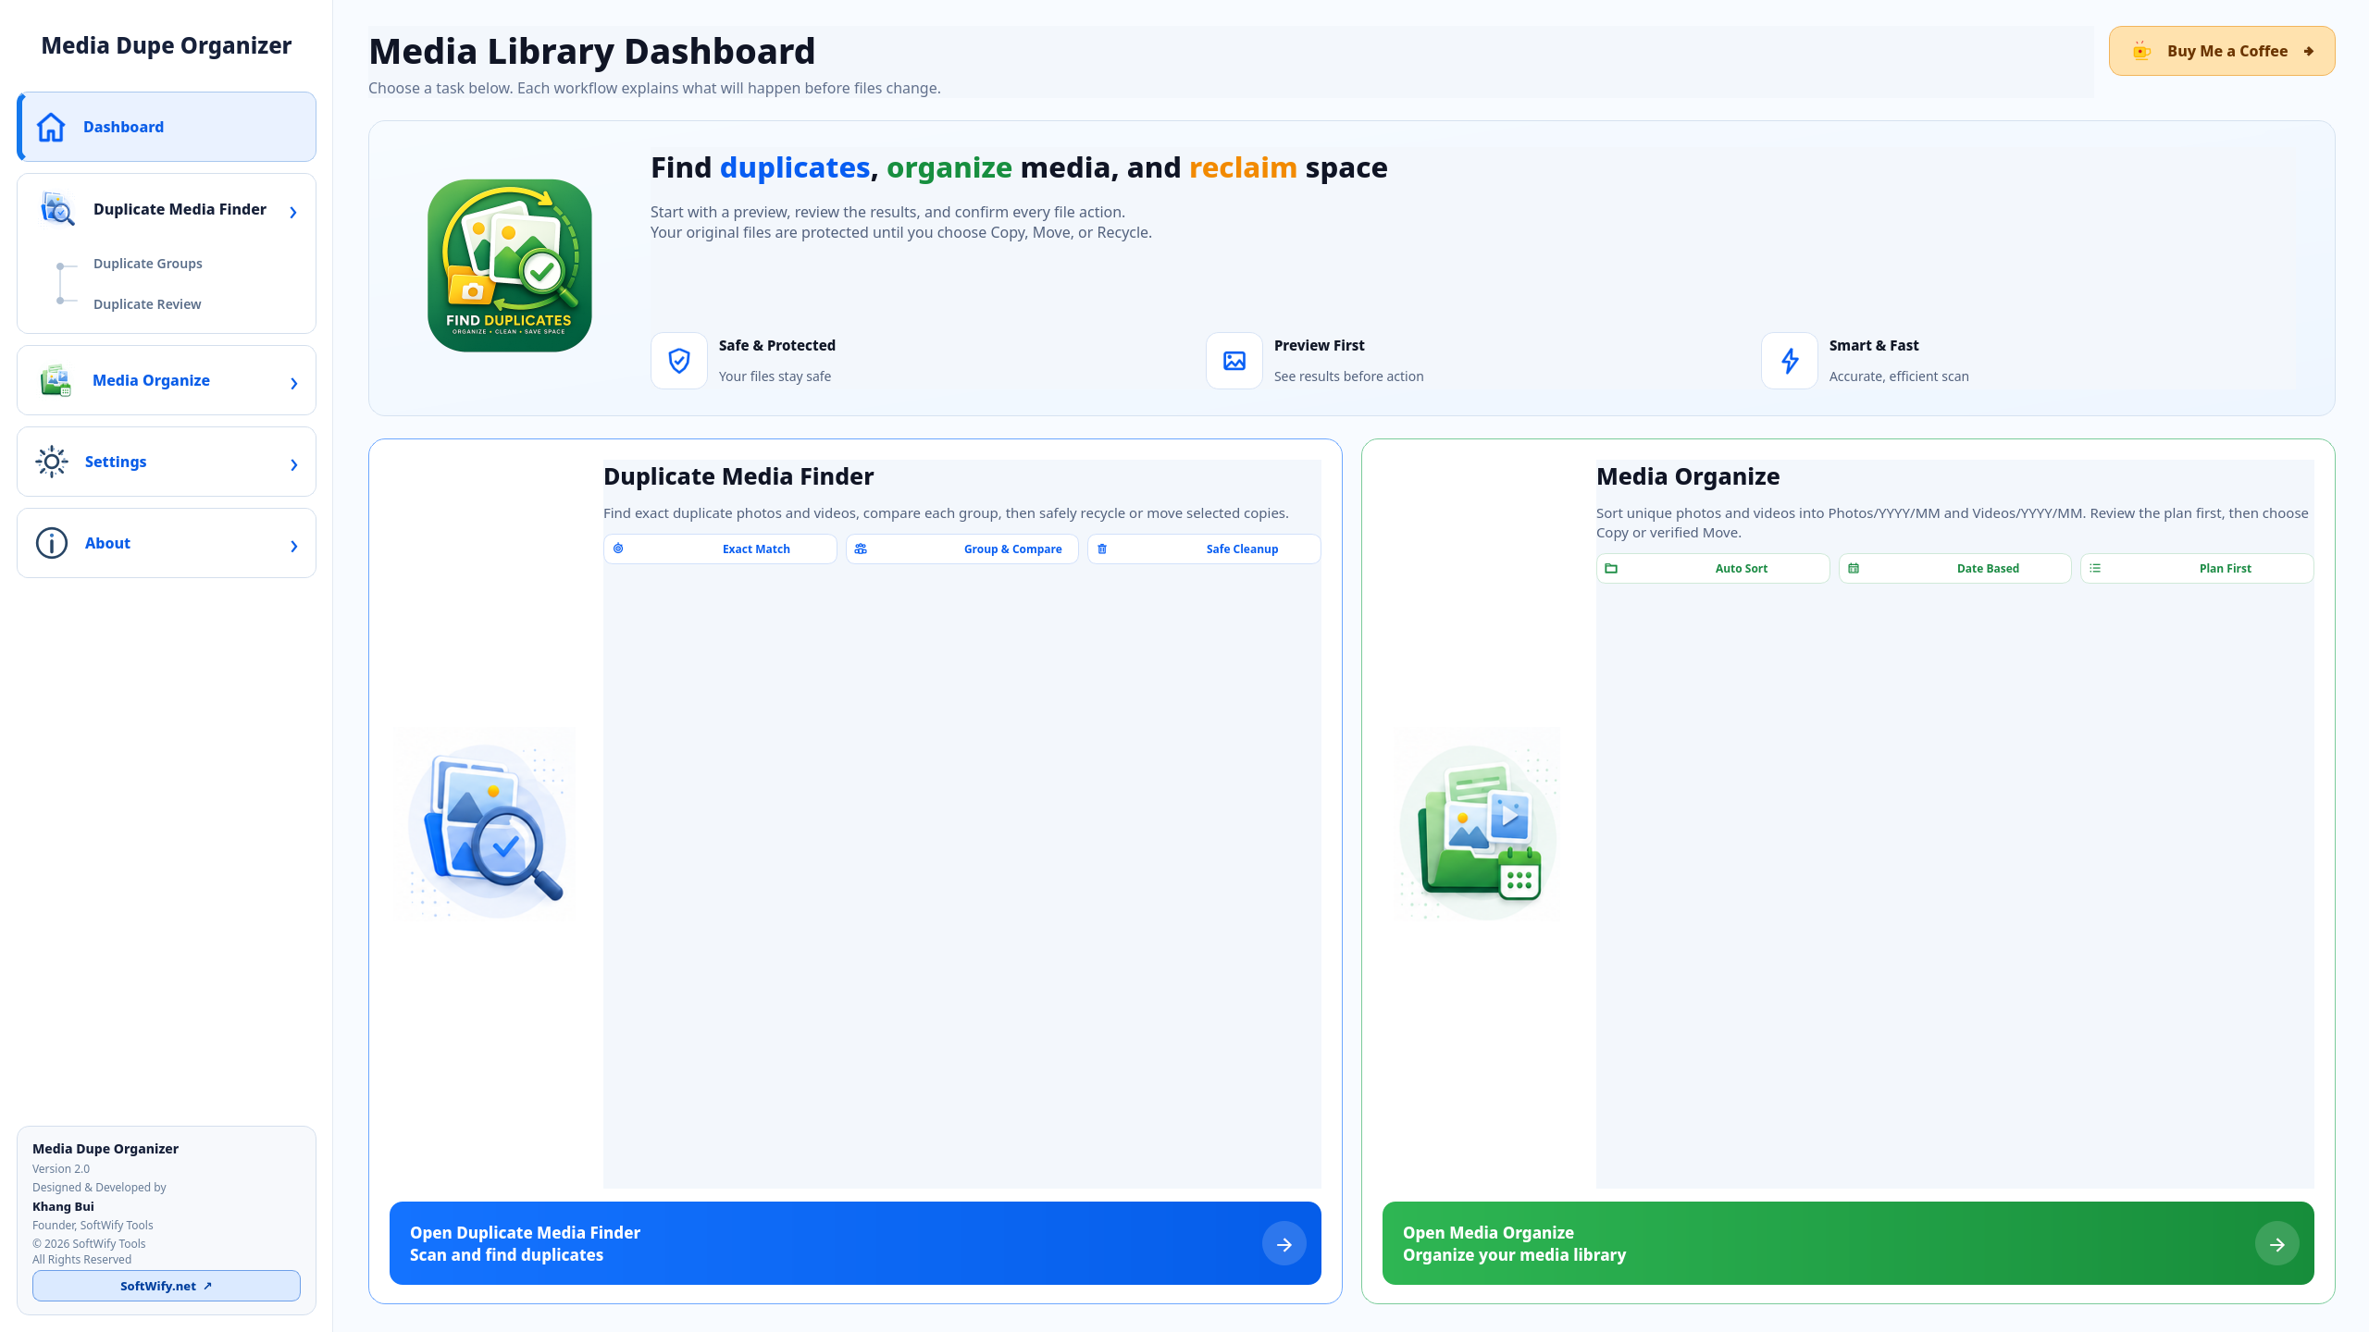Screen dimensions: 2369x1332
Task: Click the 'Version 2.0' text
Action: pyautogui.click(x=61, y=1168)
